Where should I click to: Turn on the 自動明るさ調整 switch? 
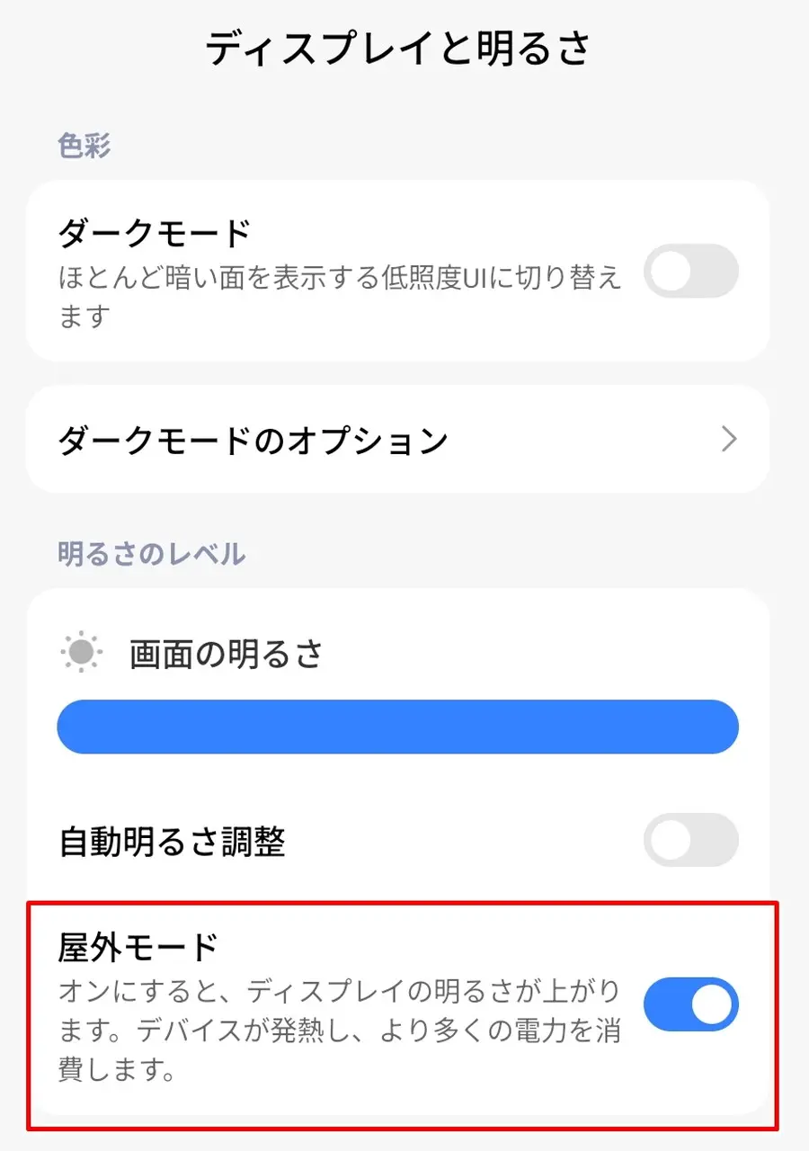(x=690, y=841)
